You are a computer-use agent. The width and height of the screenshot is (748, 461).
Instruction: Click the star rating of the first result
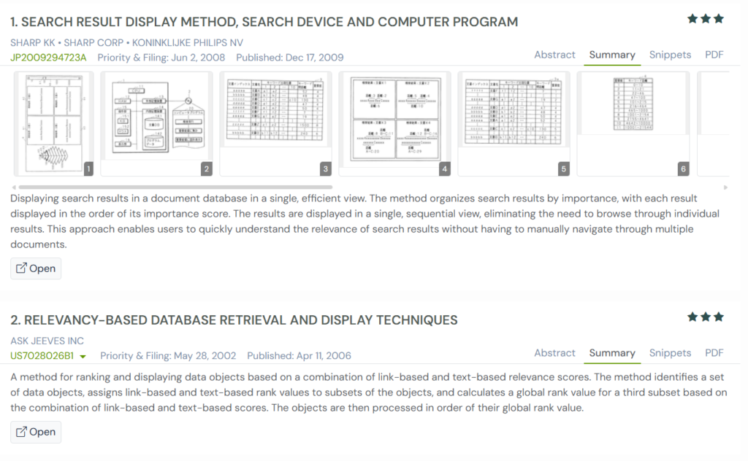[705, 19]
